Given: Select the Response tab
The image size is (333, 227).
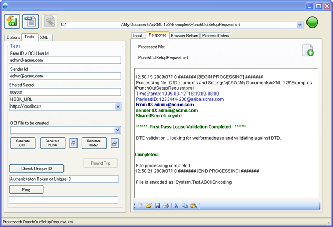Looking at the screenshot, I should point(158,35).
